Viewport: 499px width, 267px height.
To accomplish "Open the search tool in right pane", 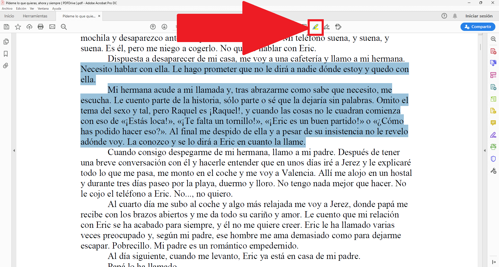I will pyautogui.click(x=493, y=39).
